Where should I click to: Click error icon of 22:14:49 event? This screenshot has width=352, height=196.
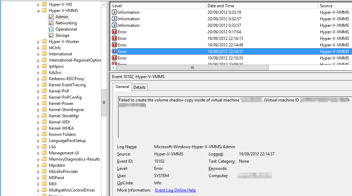tap(114, 45)
